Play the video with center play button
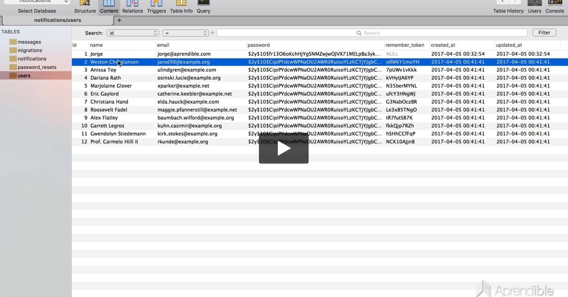 pyautogui.click(x=284, y=148)
